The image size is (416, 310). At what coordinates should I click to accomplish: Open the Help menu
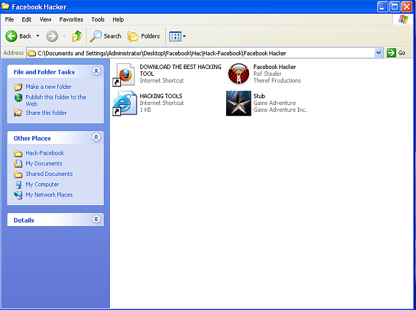click(x=118, y=19)
